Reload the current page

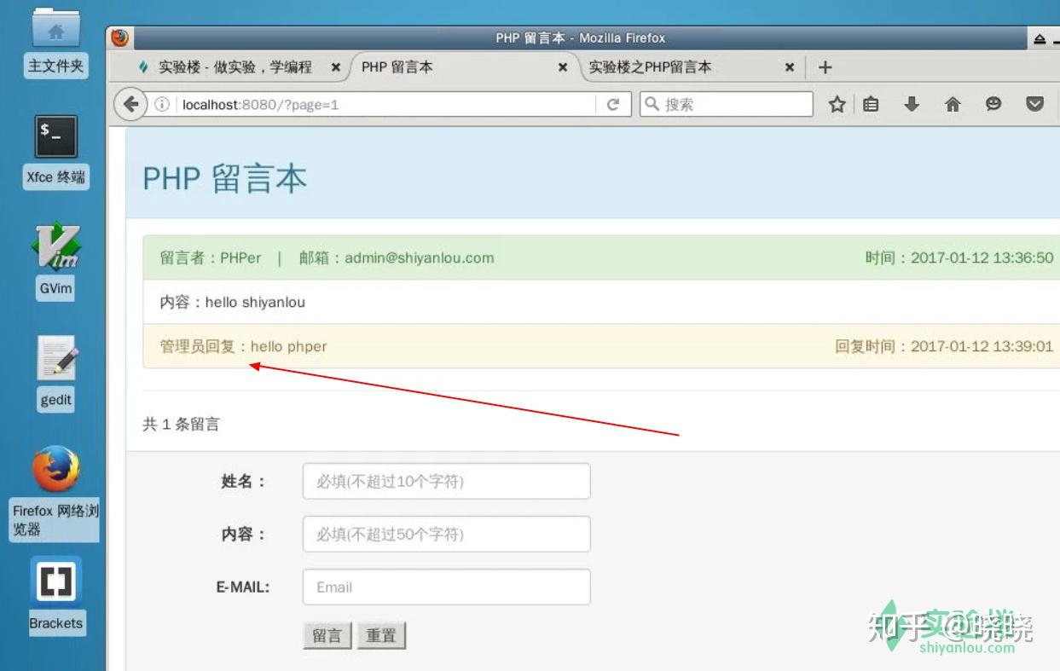(613, 103)
